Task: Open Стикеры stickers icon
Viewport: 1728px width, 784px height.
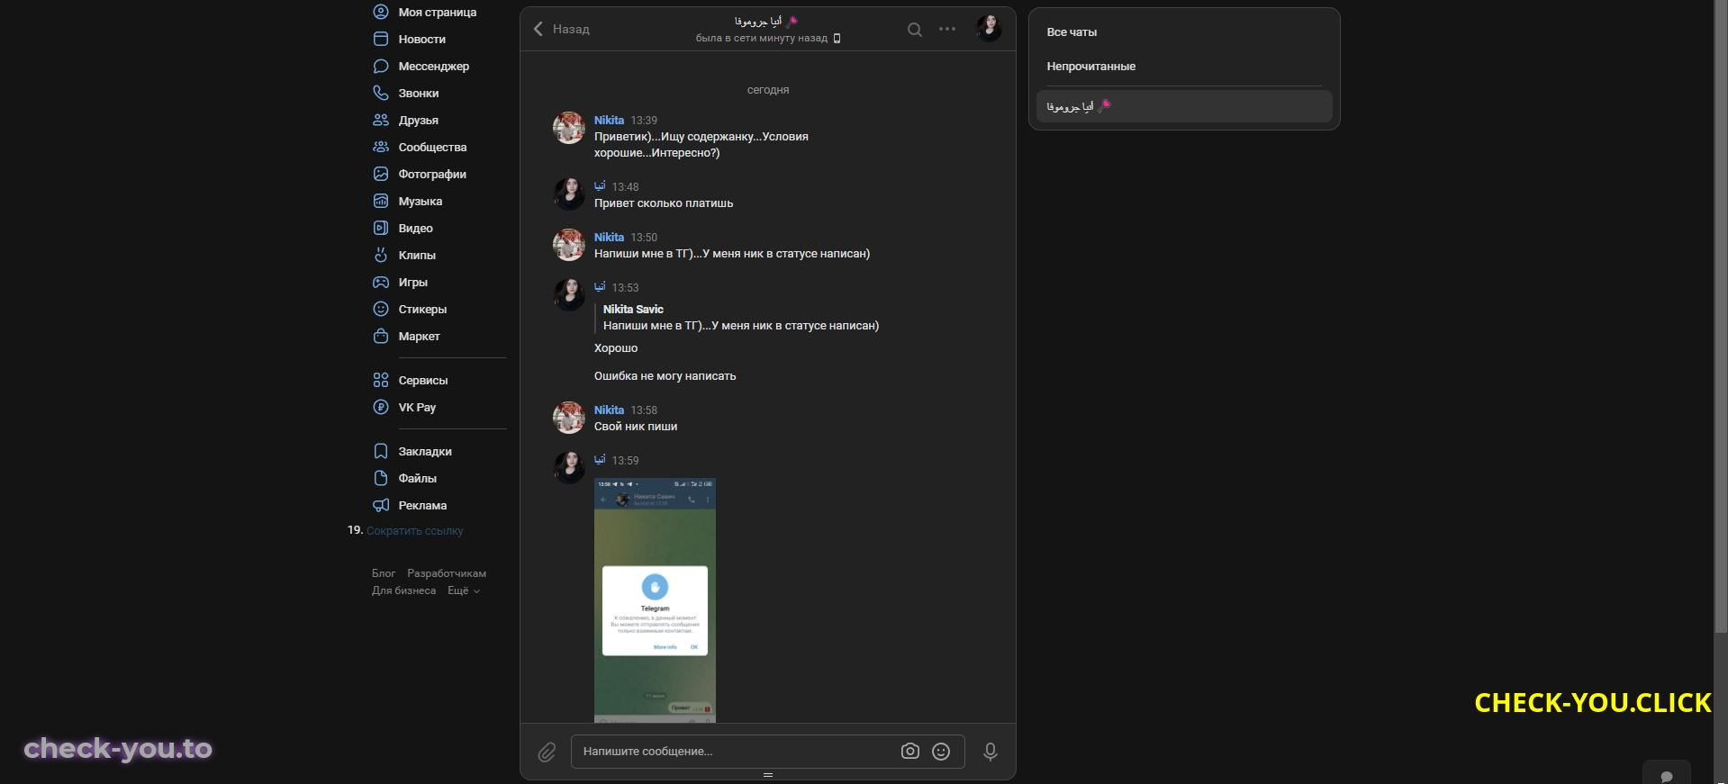Action: [x=381, y=309]
